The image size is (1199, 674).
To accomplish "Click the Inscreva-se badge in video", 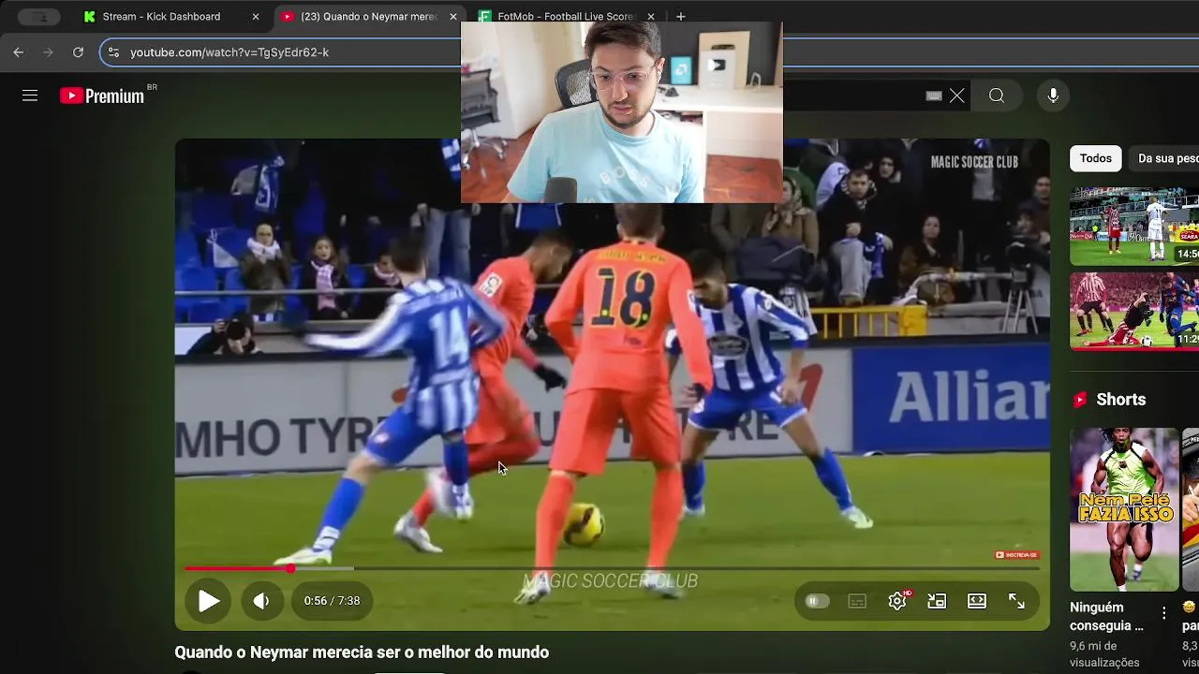I will point(1016,555).
